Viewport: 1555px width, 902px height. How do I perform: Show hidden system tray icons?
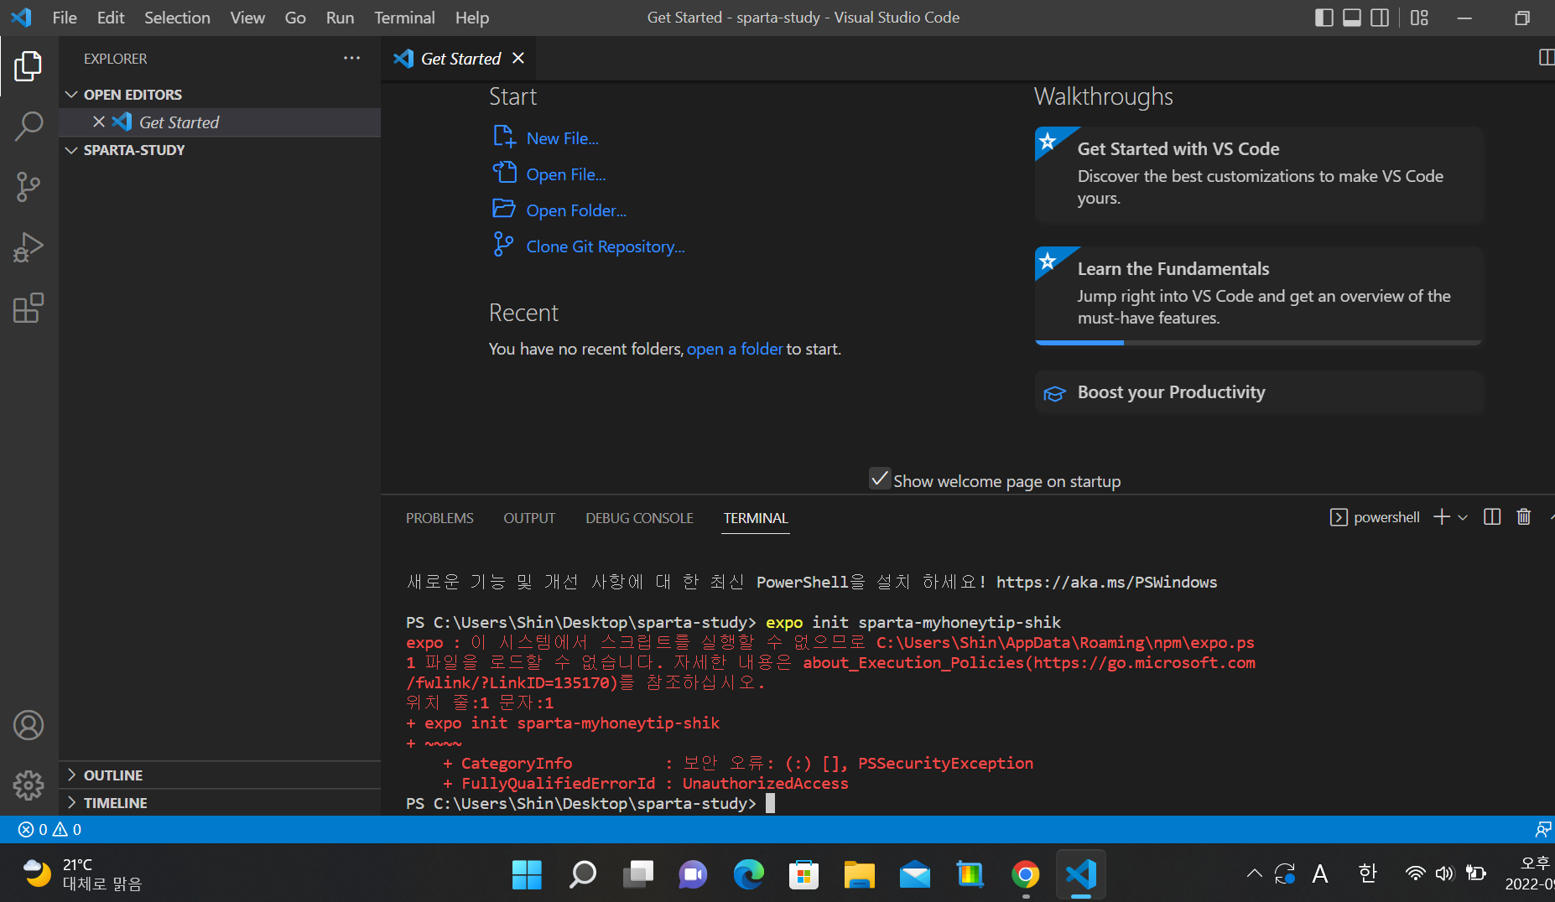coord(1254,873)
